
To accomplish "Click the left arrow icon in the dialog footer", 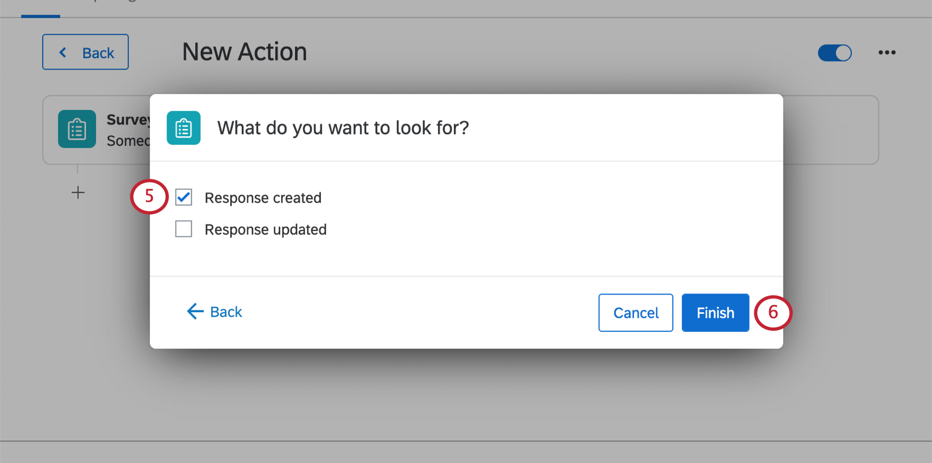I will [x=195, y=312].
